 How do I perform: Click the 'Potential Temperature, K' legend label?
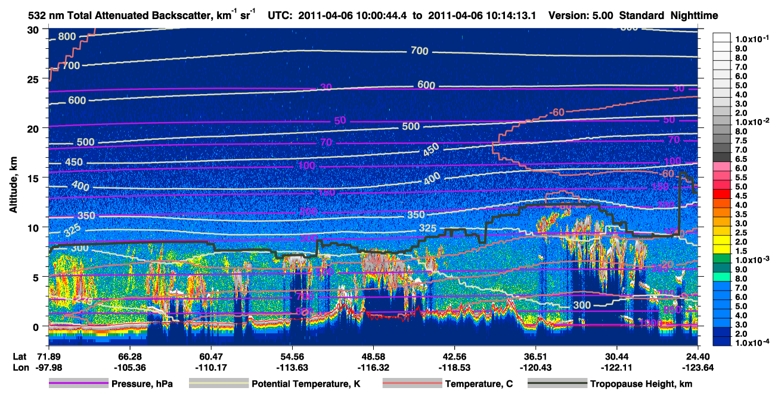coord(306,384)
